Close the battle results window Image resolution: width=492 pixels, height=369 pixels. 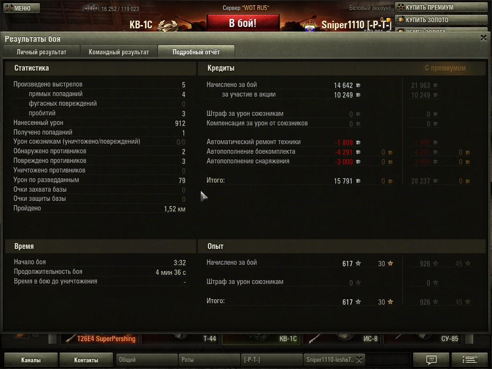click(483, 38)
